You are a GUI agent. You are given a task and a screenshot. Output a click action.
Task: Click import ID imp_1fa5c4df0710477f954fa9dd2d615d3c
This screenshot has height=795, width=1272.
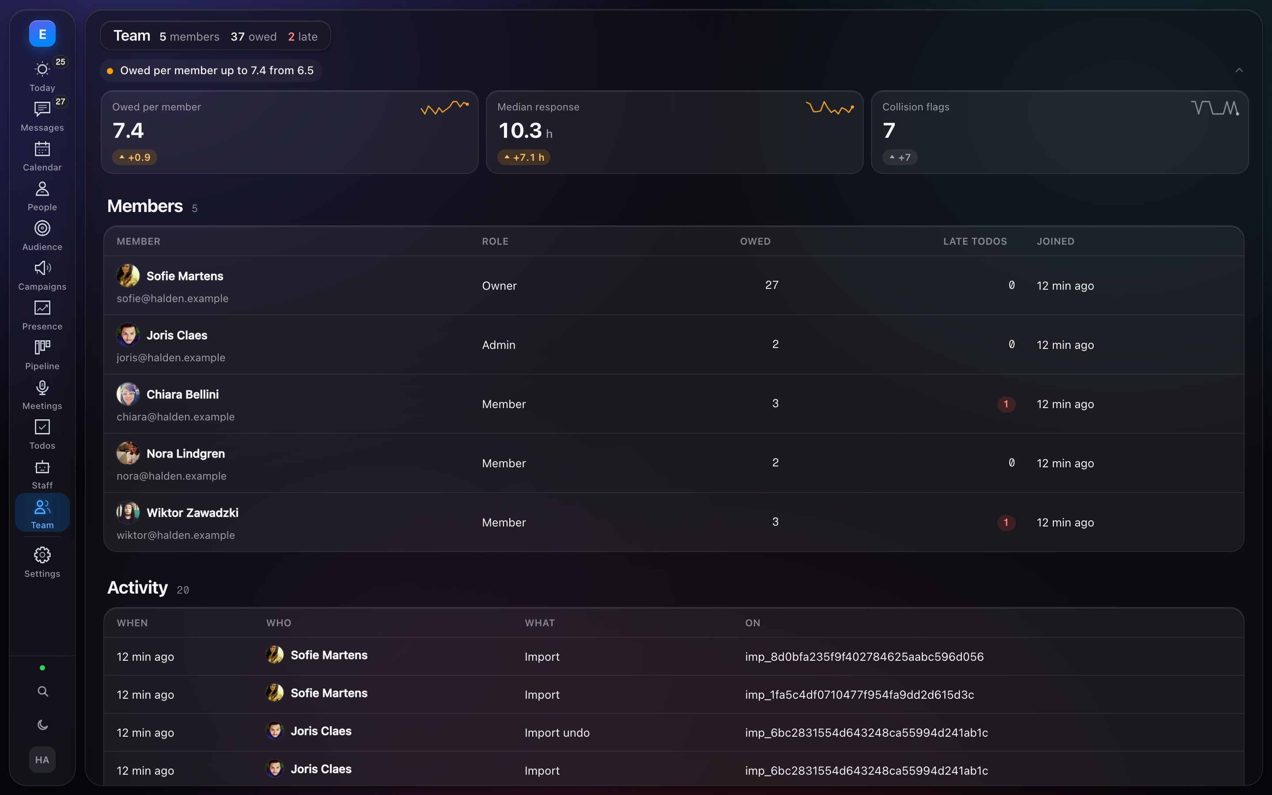pyautogui.click(x=859, y=695)
